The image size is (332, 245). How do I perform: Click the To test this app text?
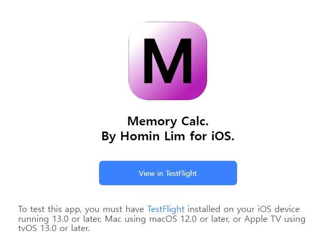(50, 209)
